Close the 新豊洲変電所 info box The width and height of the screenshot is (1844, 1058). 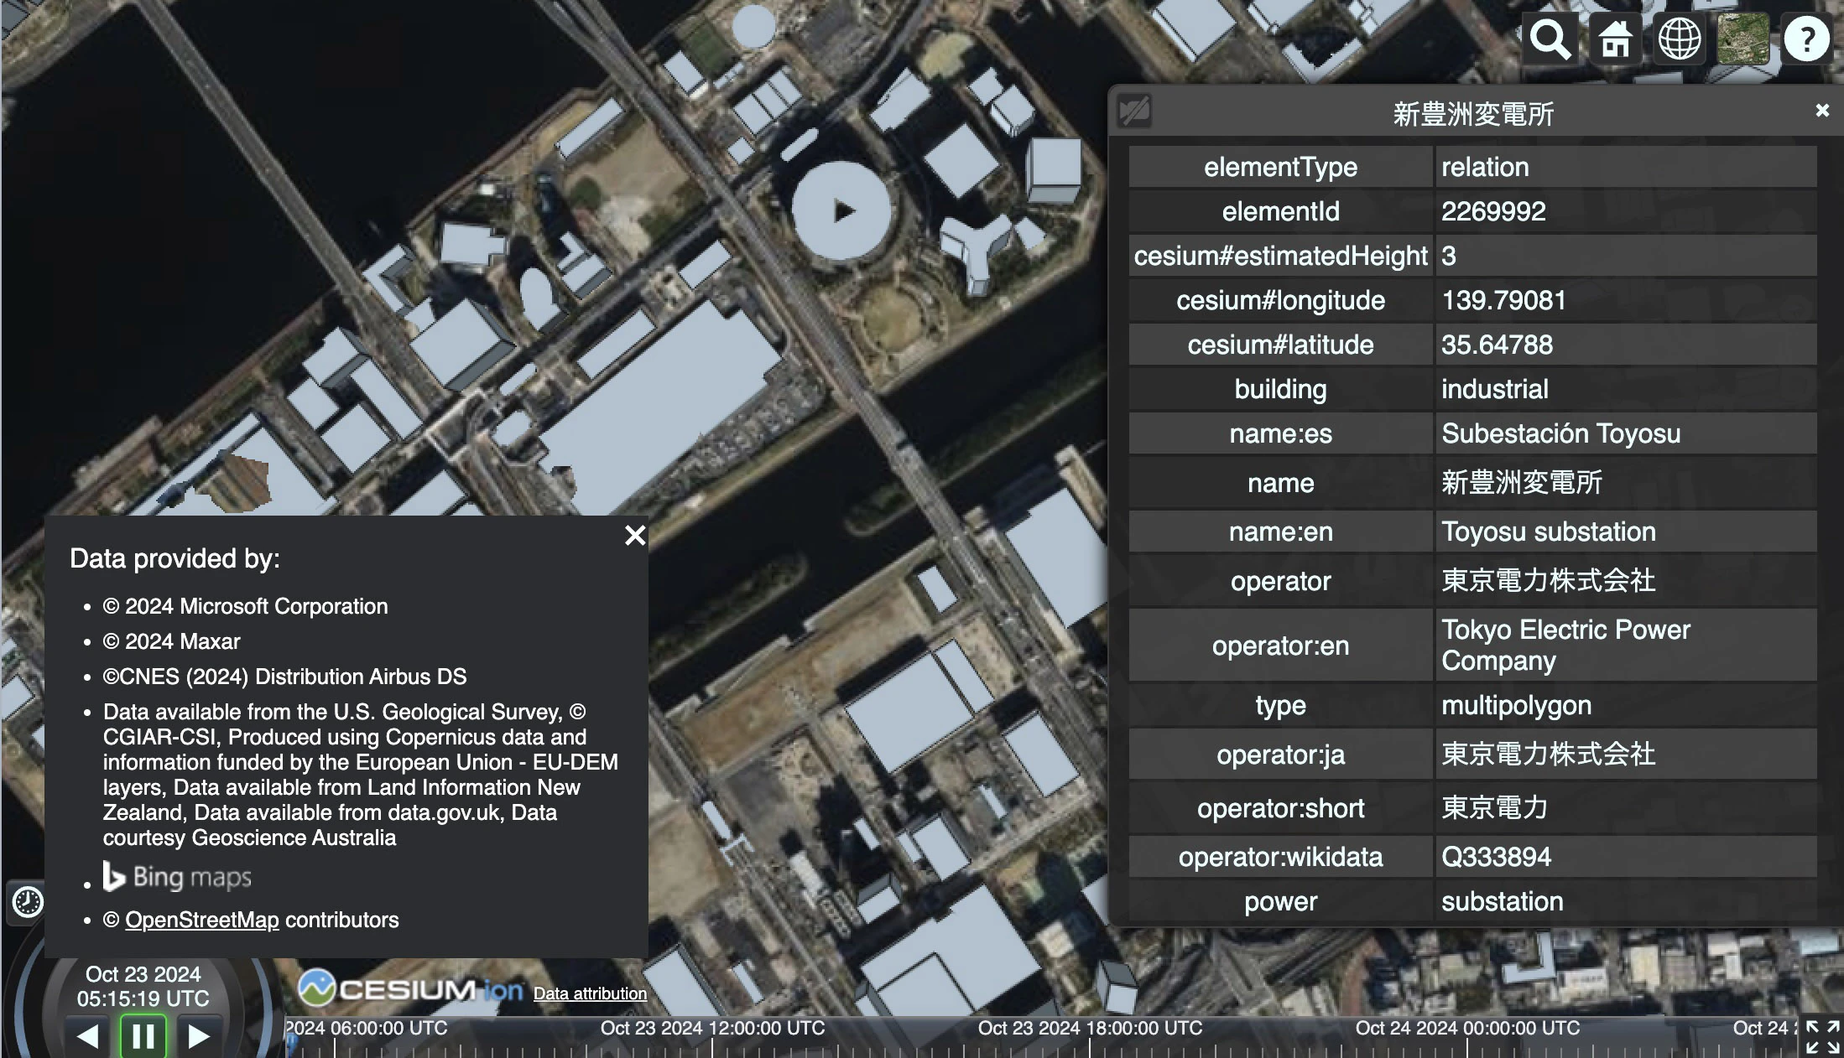click(1822, 111)
